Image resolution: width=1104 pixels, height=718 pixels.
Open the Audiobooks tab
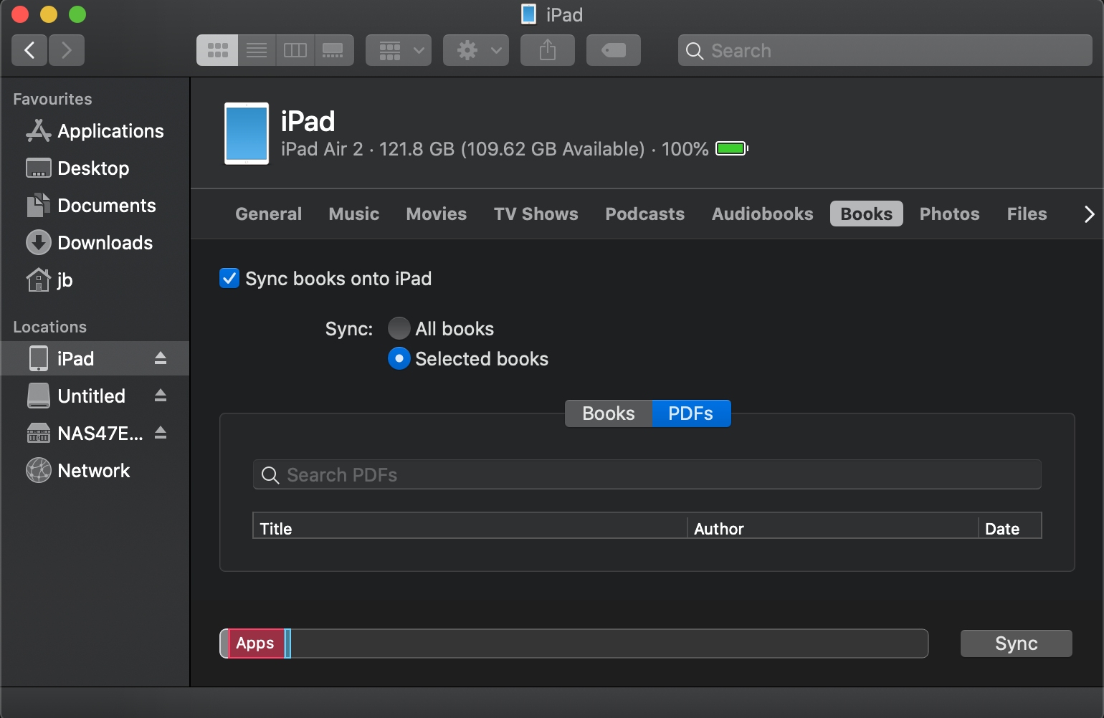(x=763, y=214)
